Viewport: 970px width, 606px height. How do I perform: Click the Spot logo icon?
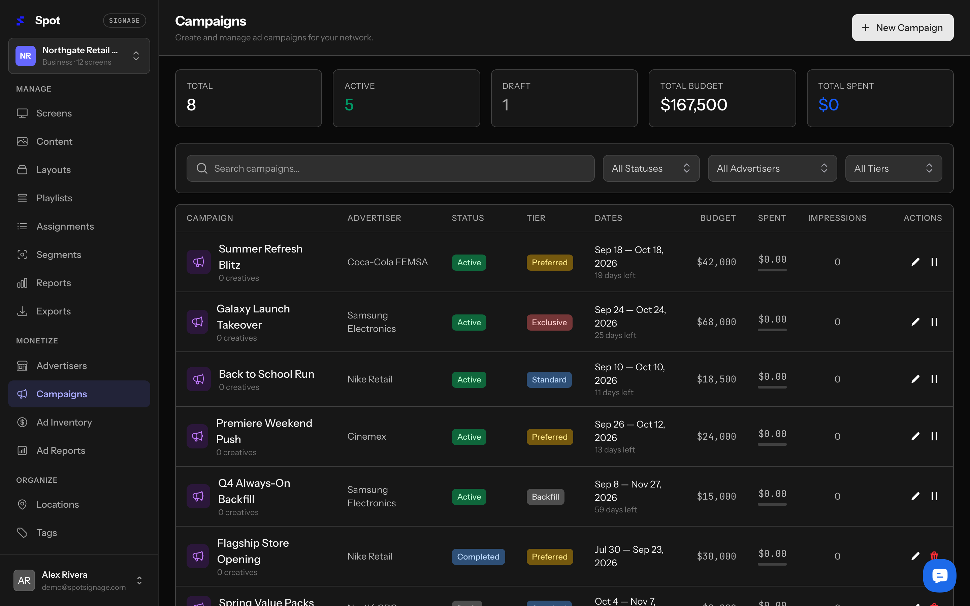point(21,21)
